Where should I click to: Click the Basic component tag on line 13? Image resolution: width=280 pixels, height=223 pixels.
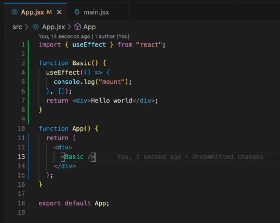(74, 157)
